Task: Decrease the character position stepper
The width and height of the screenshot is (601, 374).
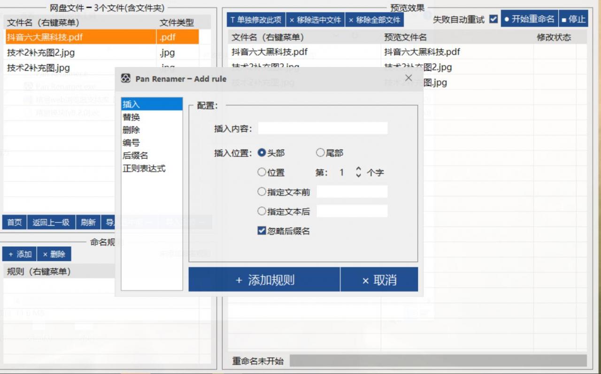Action: [359, 176]
